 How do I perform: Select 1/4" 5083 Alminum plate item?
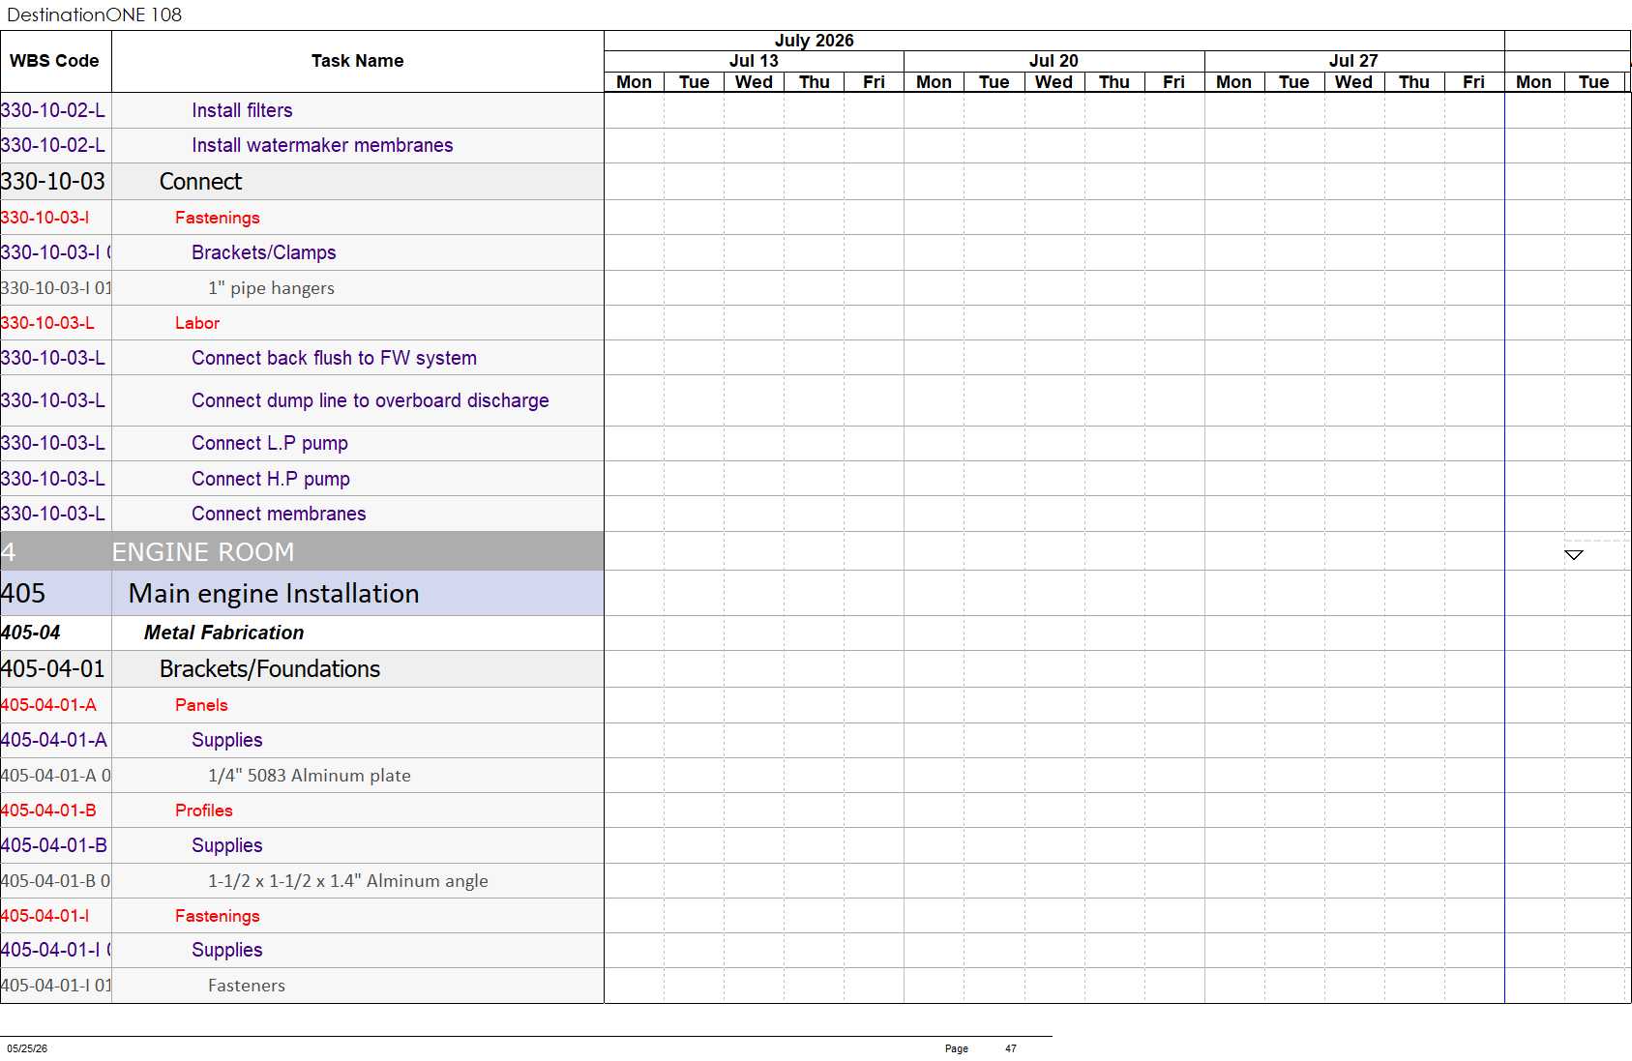click(309, 776)
